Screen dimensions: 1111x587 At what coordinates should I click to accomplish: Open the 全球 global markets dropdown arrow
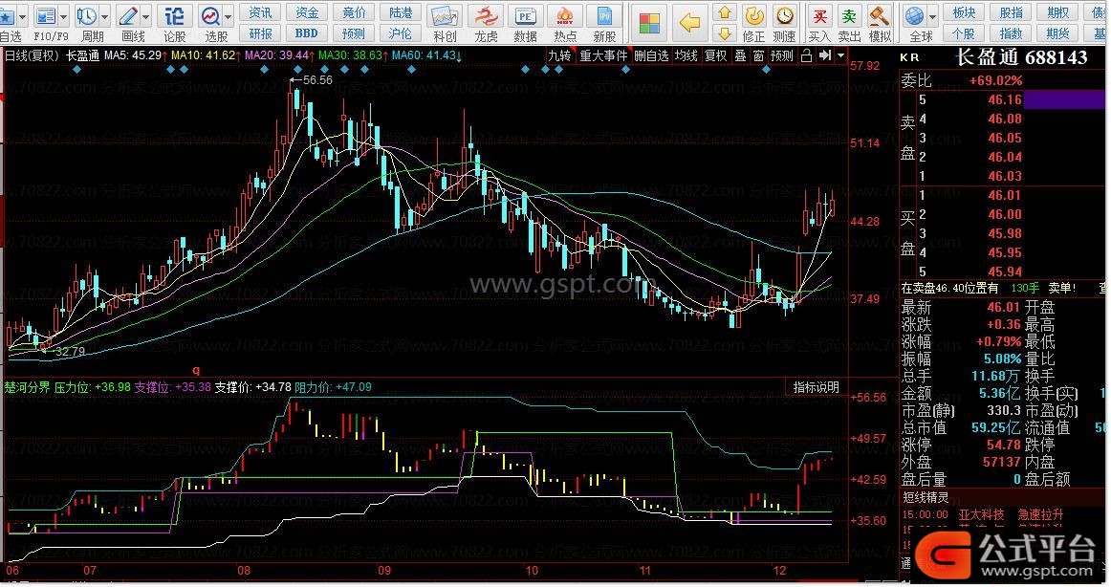click(933, 17)
